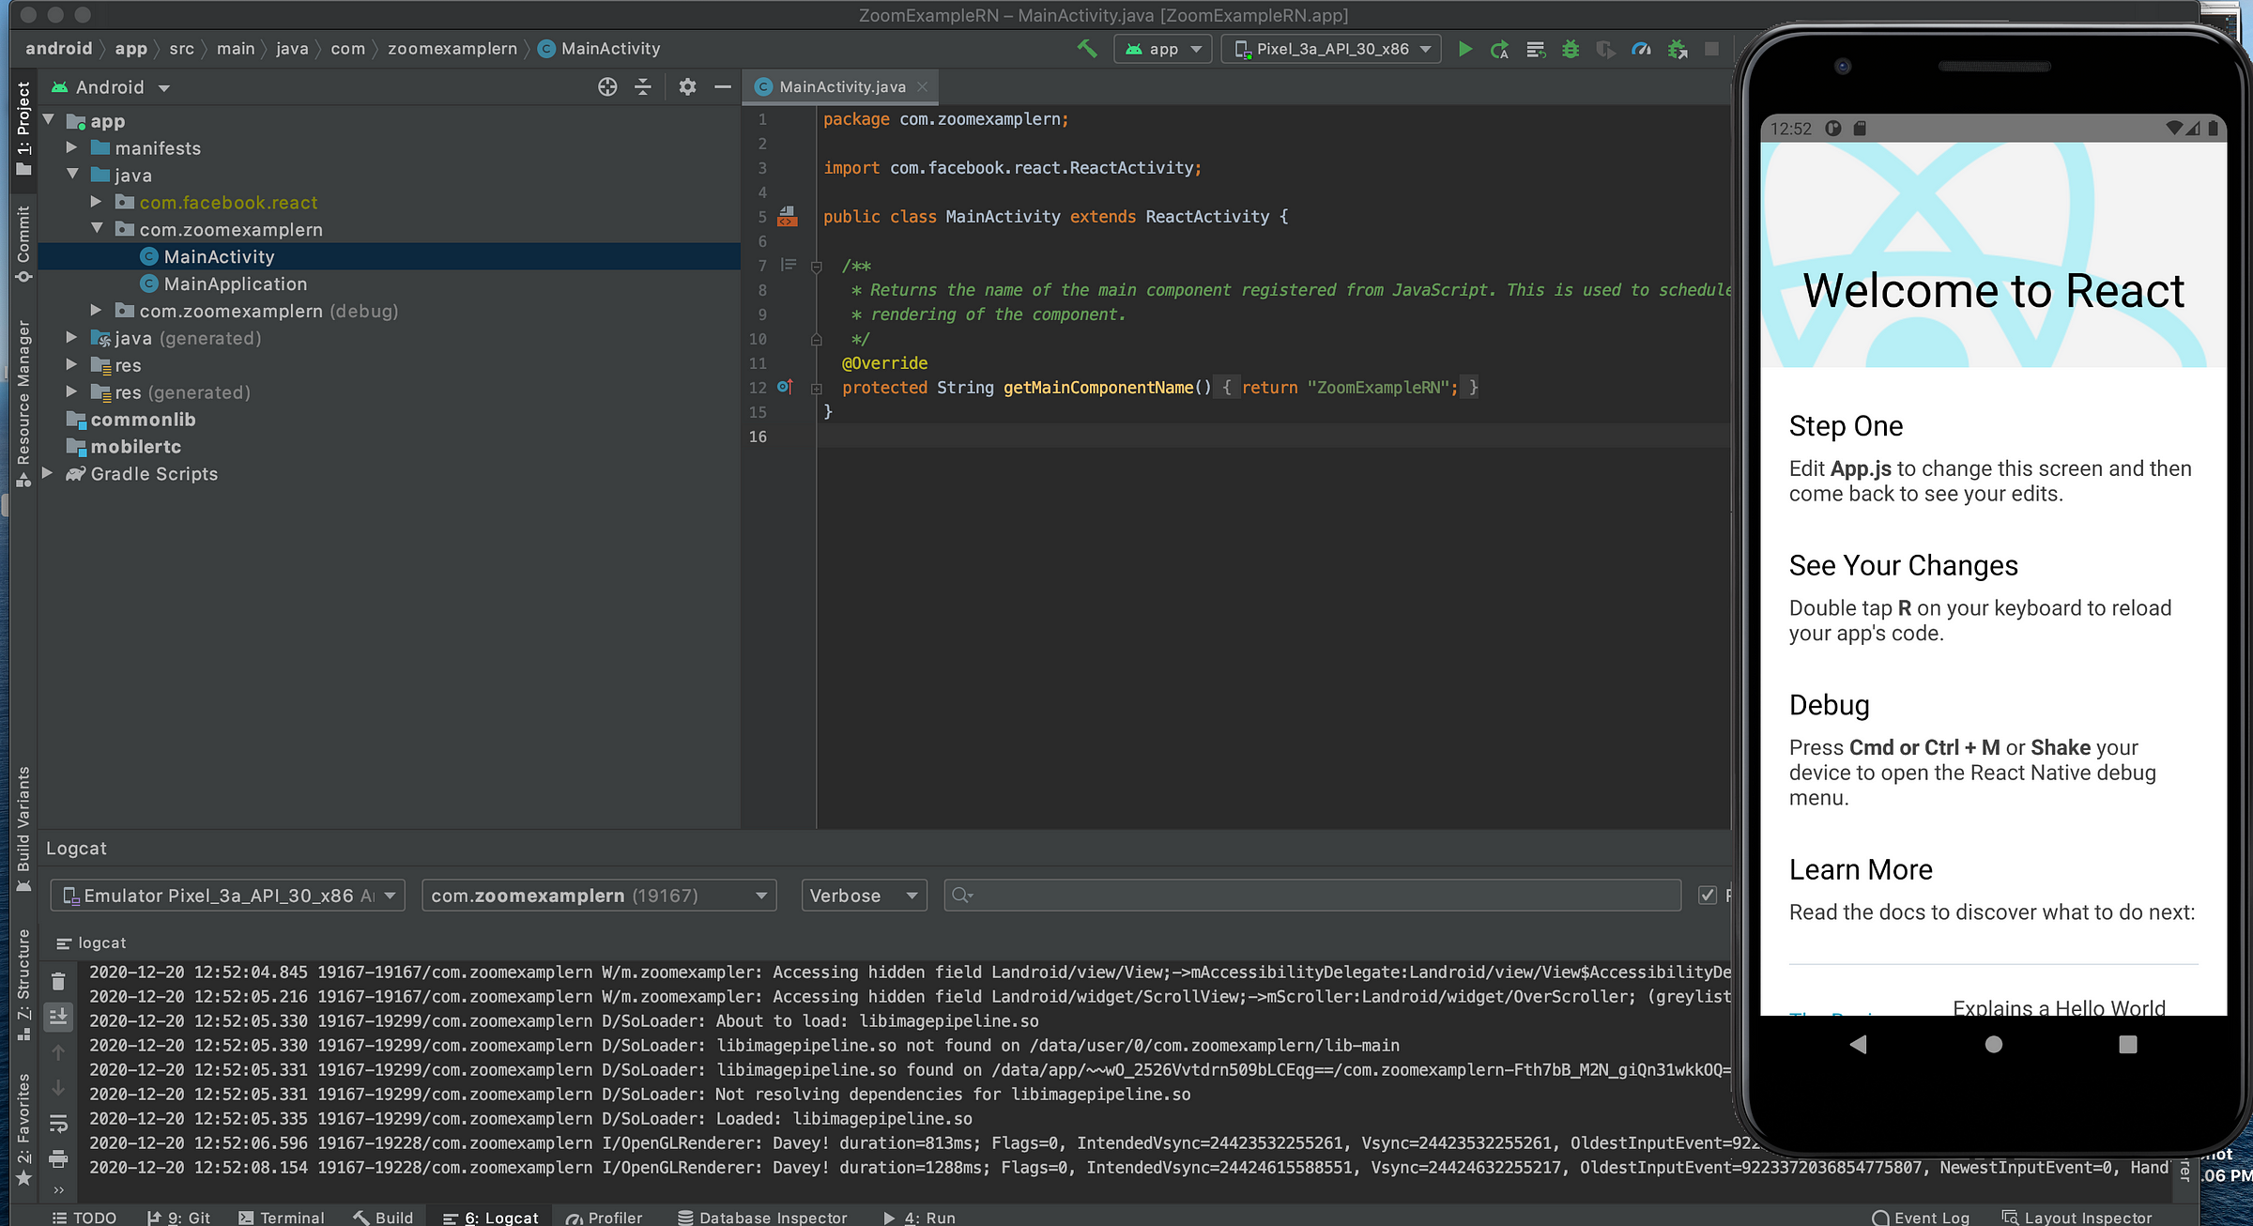
Task: Open the Pixel_3a_API_30_x86 device dropdown
Action: pos(1332,49)
